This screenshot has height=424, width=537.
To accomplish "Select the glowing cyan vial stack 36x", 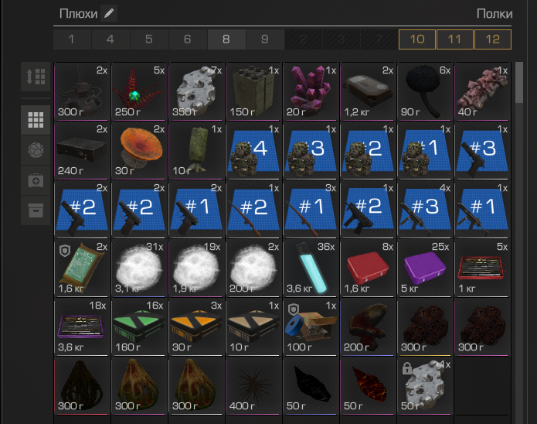I will [x=311, y=268].
